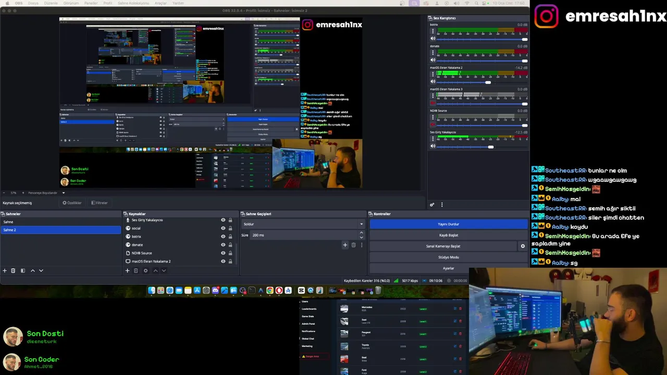Screen dimensions: 667x375
Task: Open Paneller menu in menu bar
Action: [91, 3]
